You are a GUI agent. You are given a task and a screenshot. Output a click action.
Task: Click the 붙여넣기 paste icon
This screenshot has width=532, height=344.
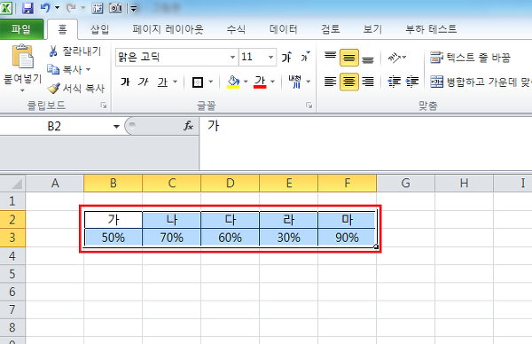22,57
